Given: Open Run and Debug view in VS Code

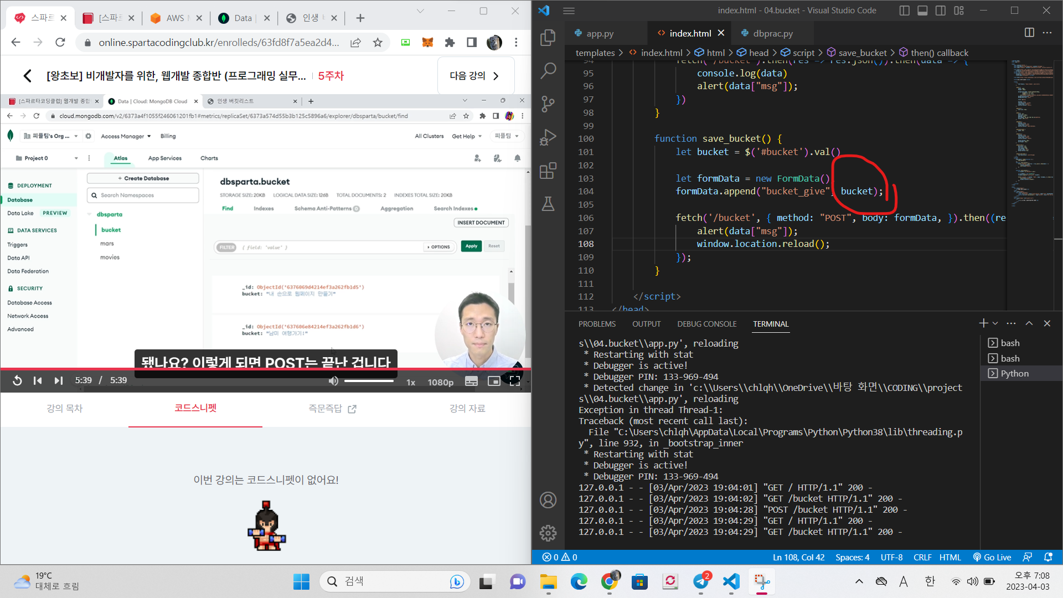Looking at the screenshot, I should tap(548, 137).
